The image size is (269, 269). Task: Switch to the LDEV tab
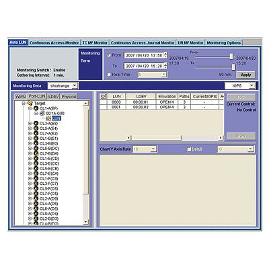click(x=54, y=97)
